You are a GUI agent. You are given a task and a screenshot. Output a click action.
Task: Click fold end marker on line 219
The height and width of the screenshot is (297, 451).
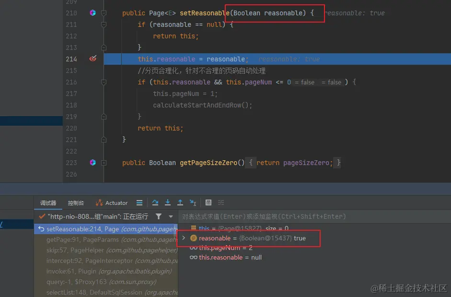(104, 117)
